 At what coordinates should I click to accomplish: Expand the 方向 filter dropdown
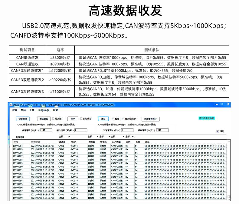point(129,136)
